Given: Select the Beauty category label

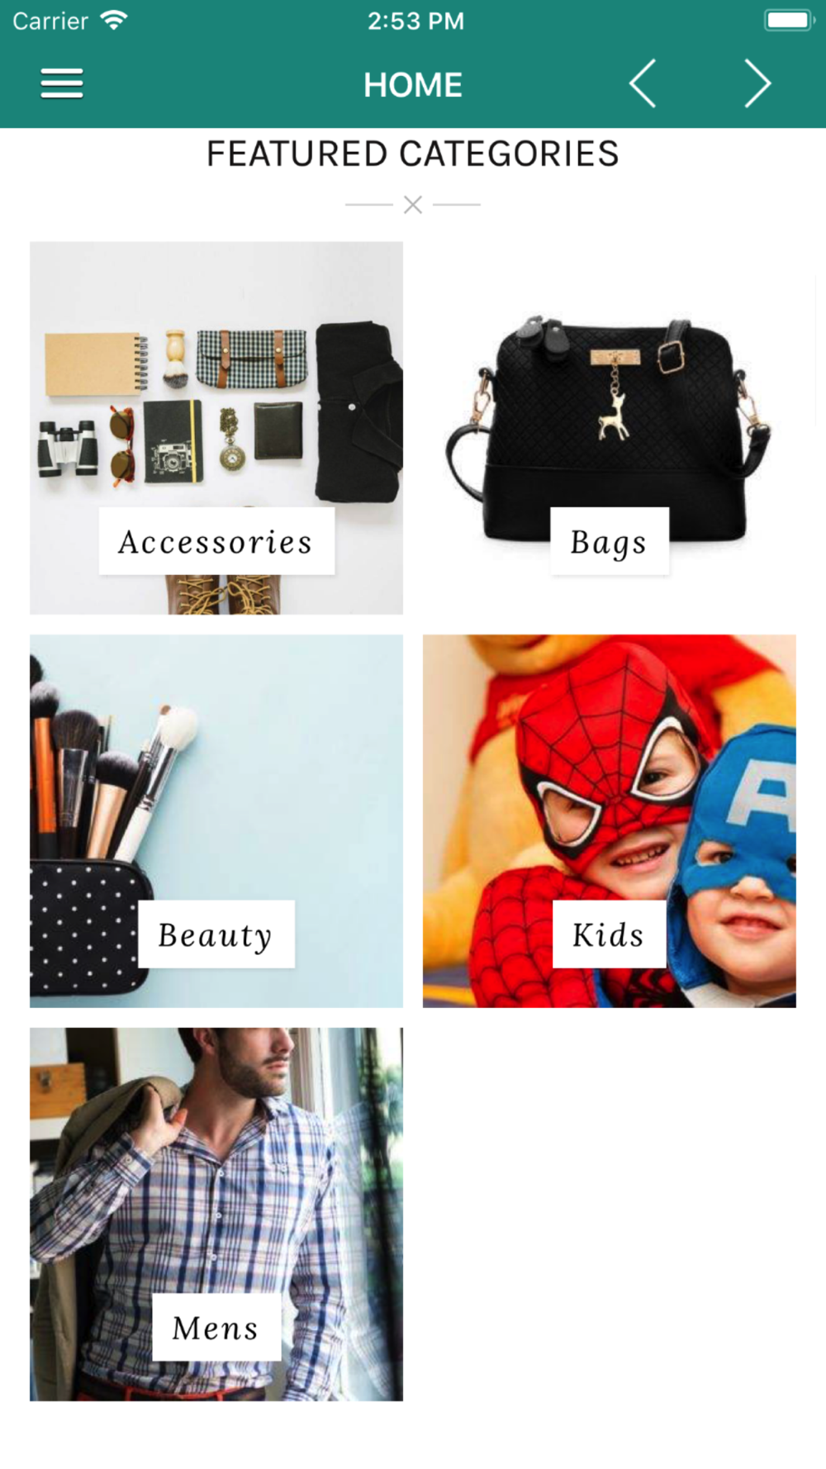Looking at the screenshot, I should tap(216, 934).
